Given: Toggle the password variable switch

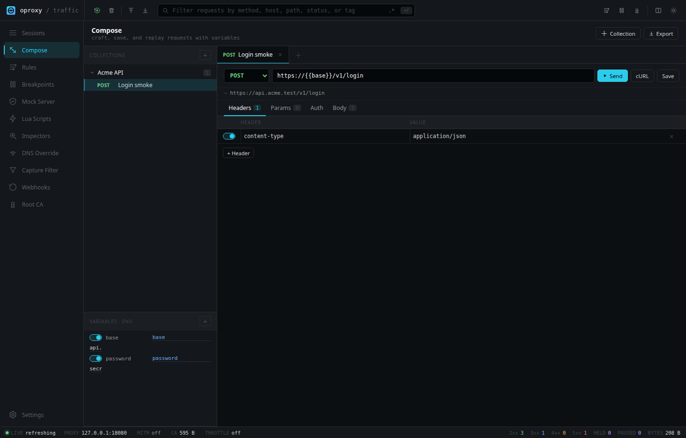Looking at the screenshot, I should (x=96, y=358).
